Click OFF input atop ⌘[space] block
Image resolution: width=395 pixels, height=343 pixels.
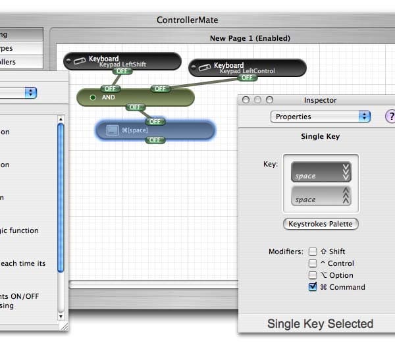[x=155, y=122]
